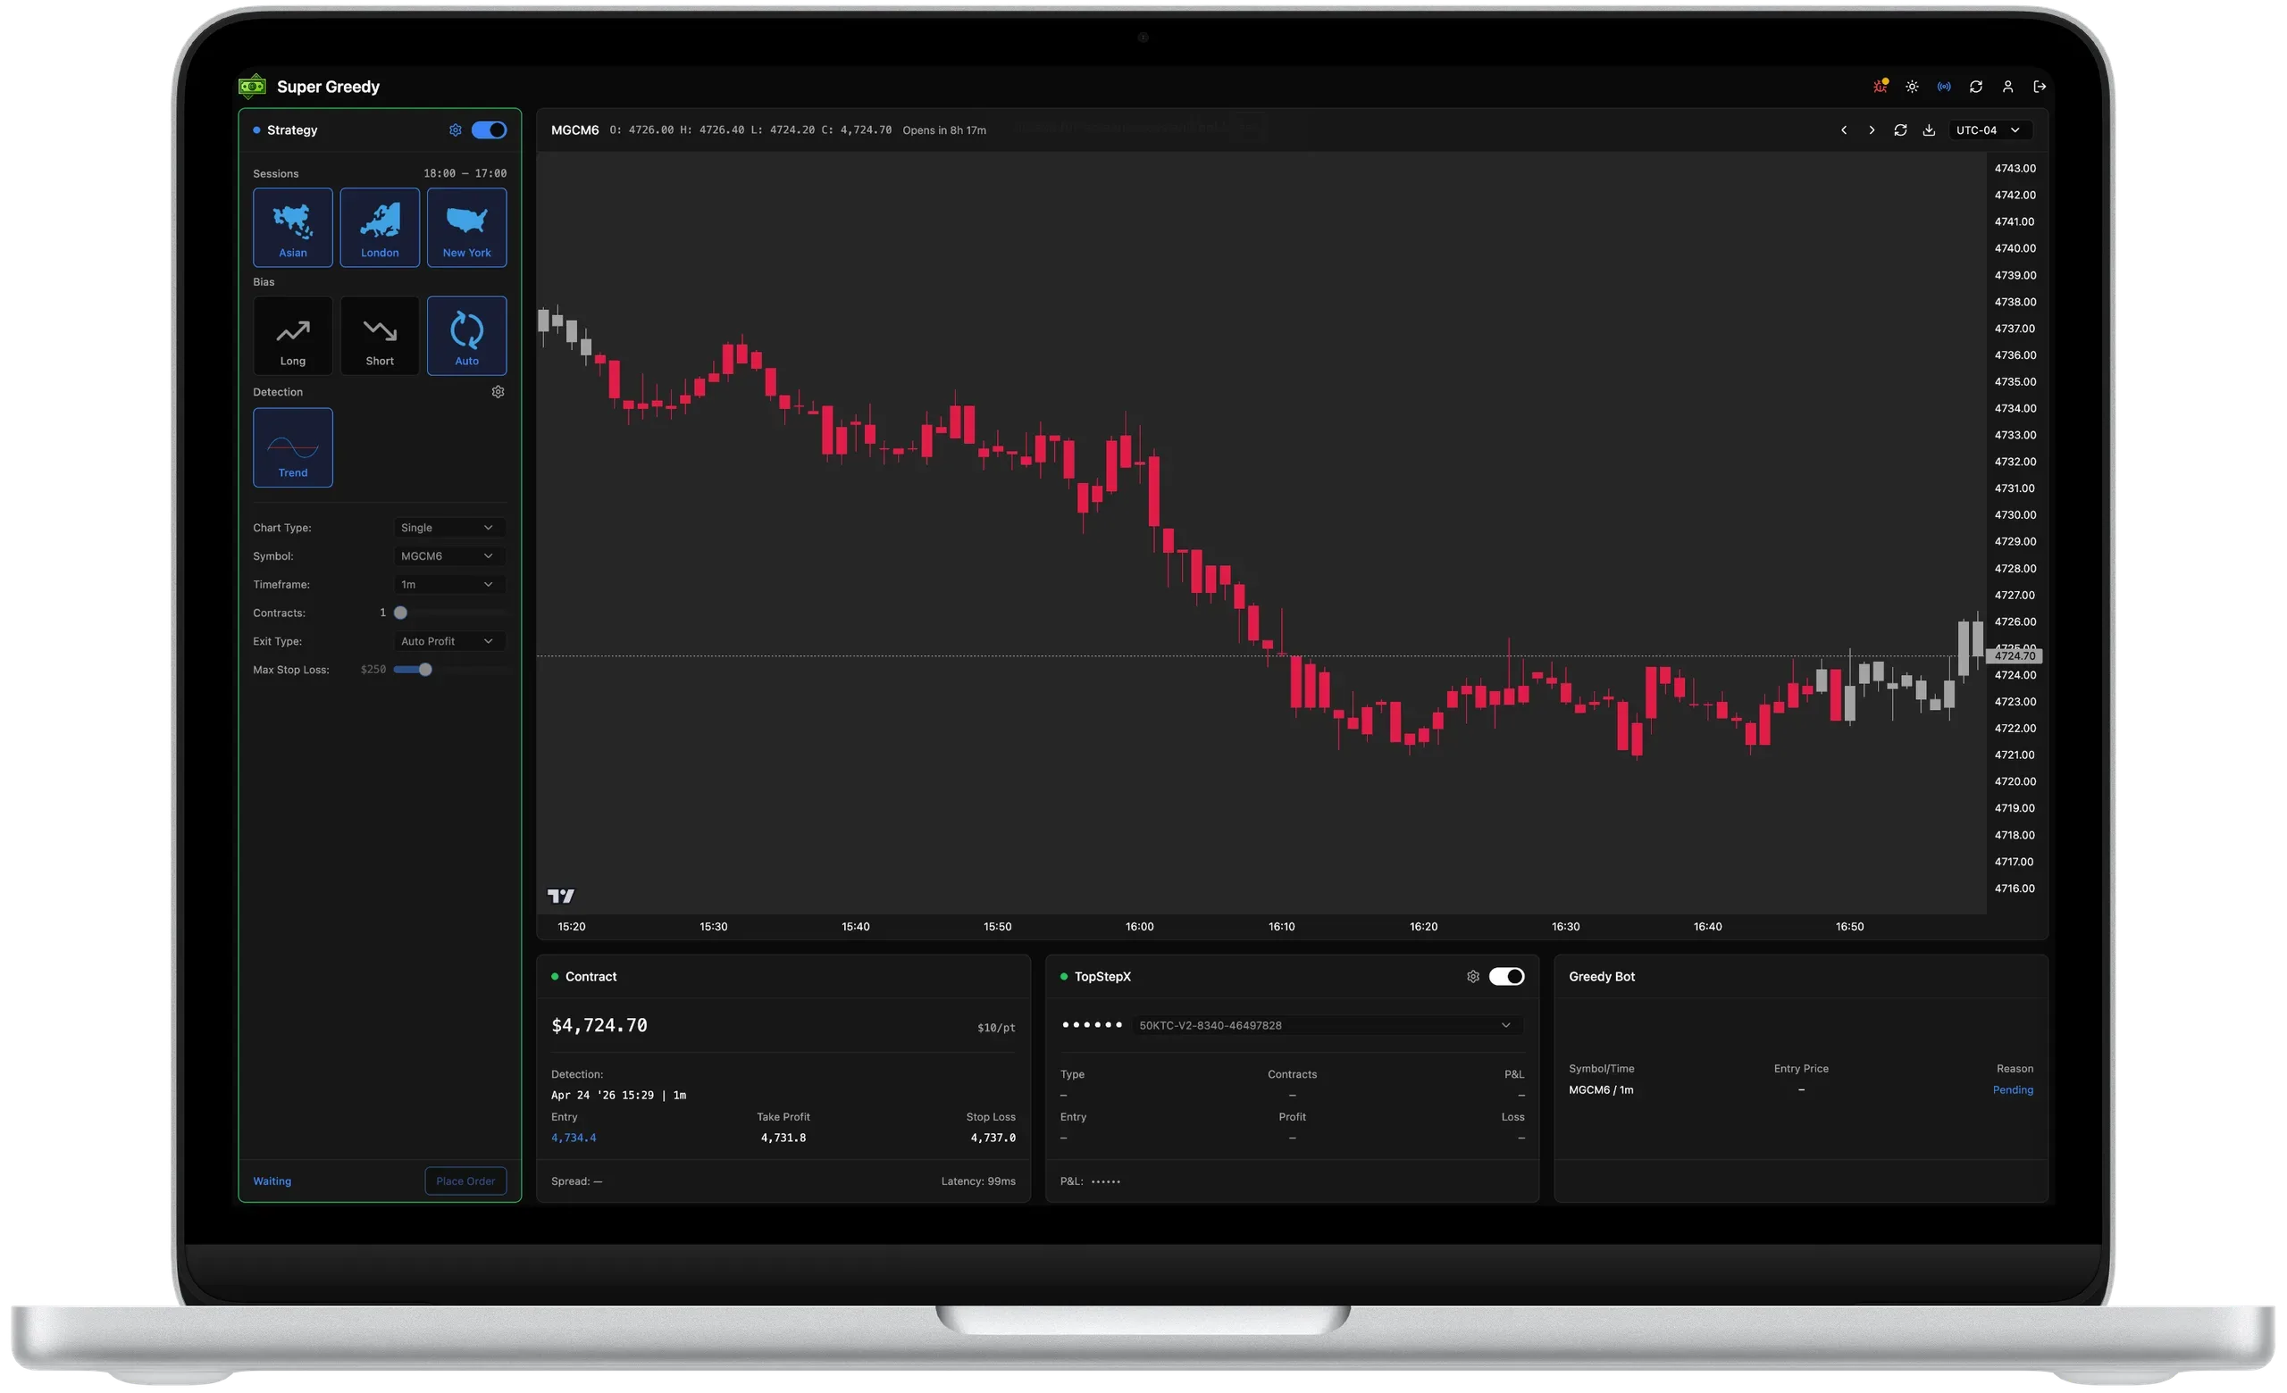Switch theme with the sun icon

click(1912, 87)
